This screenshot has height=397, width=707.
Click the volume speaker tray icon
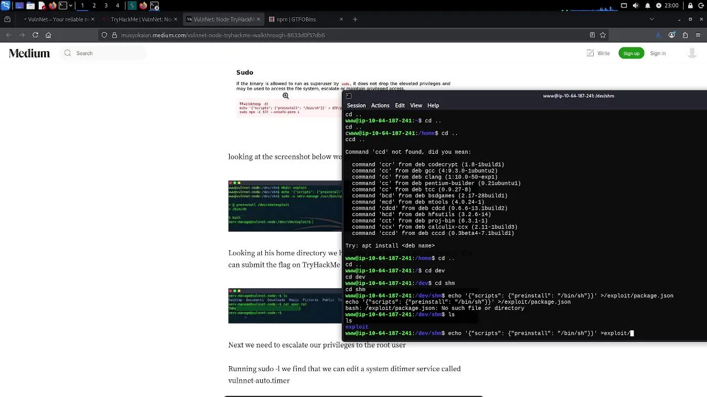point(635,6)
